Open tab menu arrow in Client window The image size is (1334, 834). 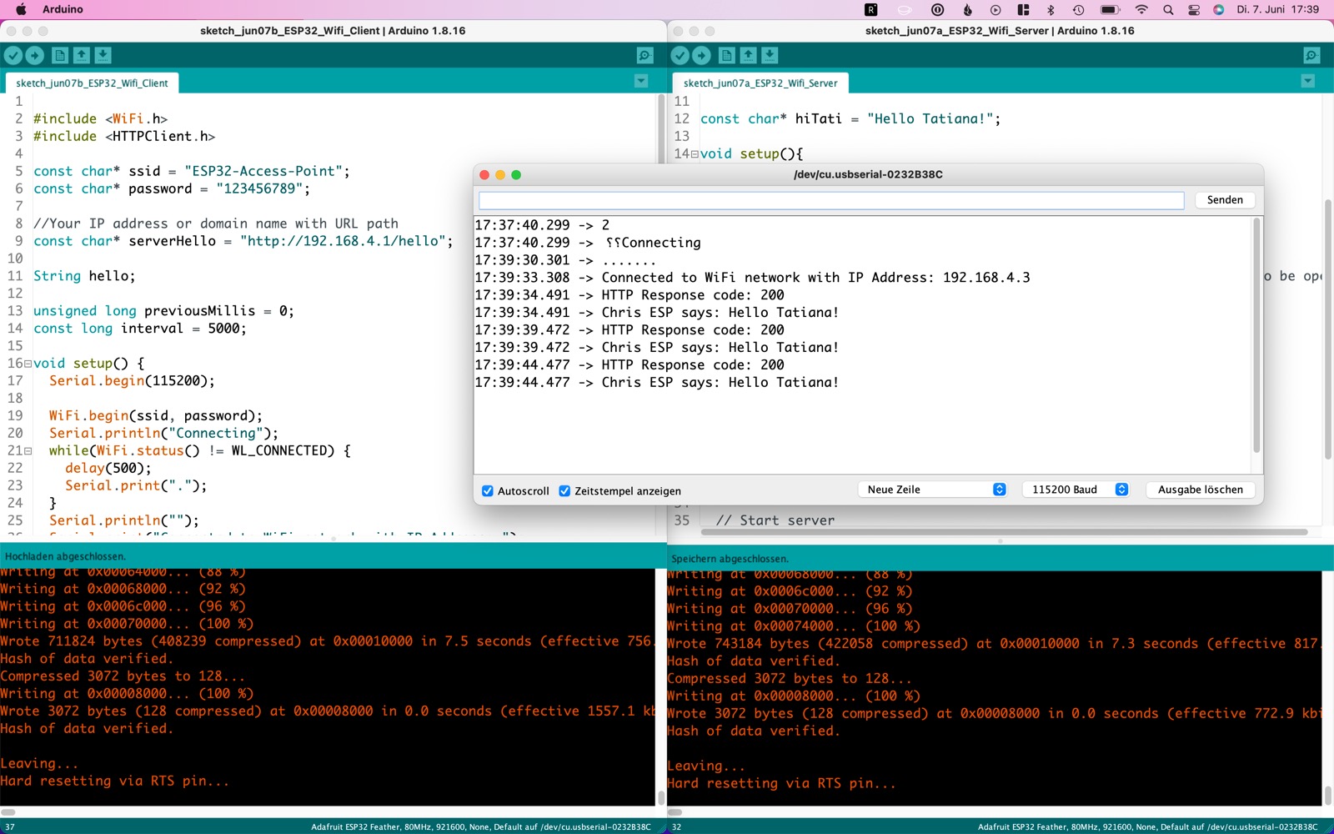pos(641,81)
